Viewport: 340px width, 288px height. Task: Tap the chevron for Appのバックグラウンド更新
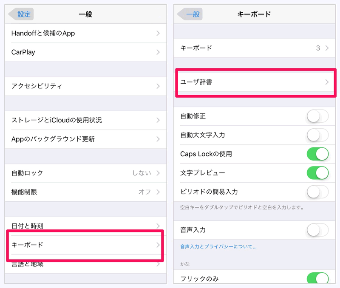tap(158, 139)
